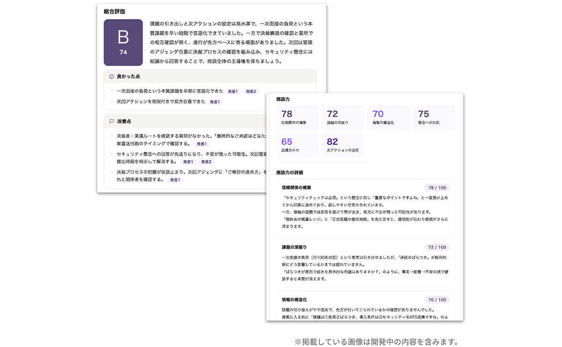Click the 情報の構造化 title in the details list
The width and height of the screenshot is (562, 347).
tap(294, 300)
